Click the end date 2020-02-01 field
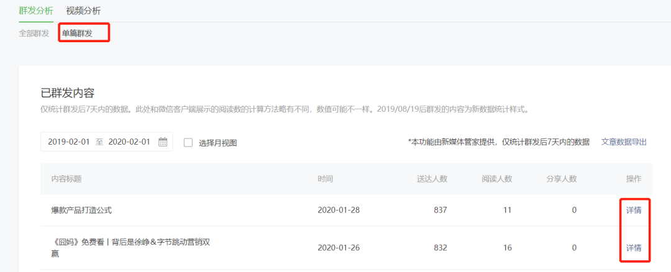The image size is (671, 272). [x=129, y=142]
